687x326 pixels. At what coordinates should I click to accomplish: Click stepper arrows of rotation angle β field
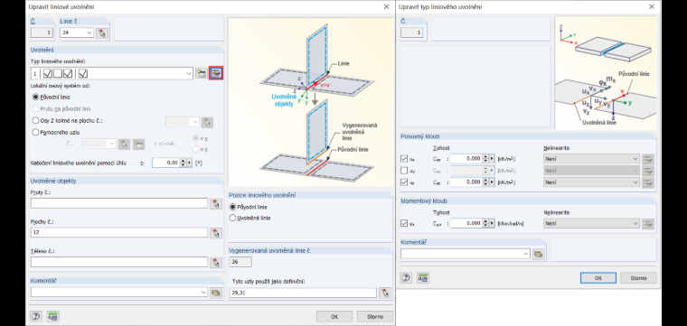(184, 163)
